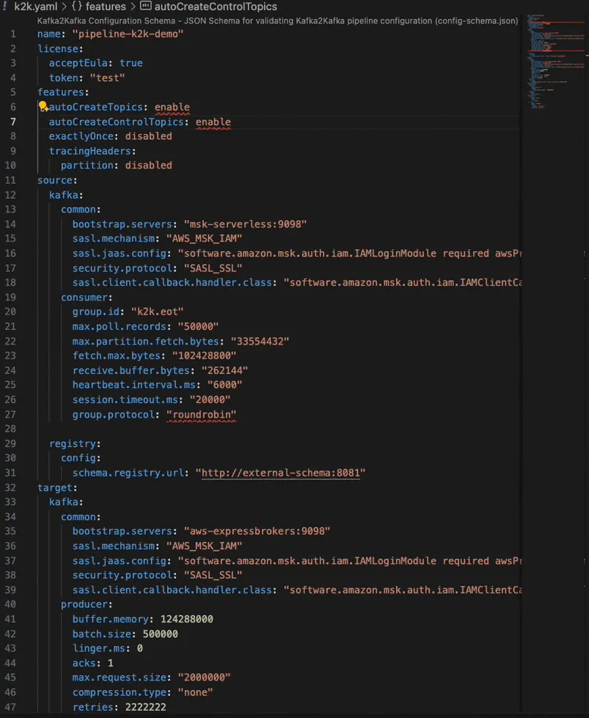The width and height of the screenshot is (589, 718).
Task: Open the autoCreateControlTopics breadcrumb dropdown
Action: coord(216,7)
